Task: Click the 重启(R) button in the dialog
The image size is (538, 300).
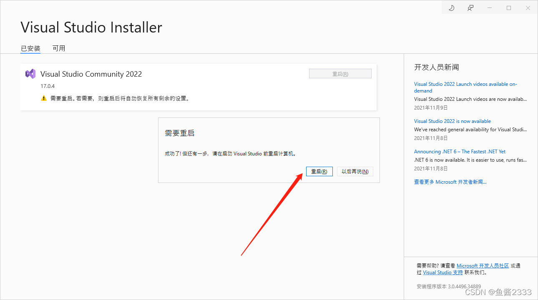Action: click(319, 171)
